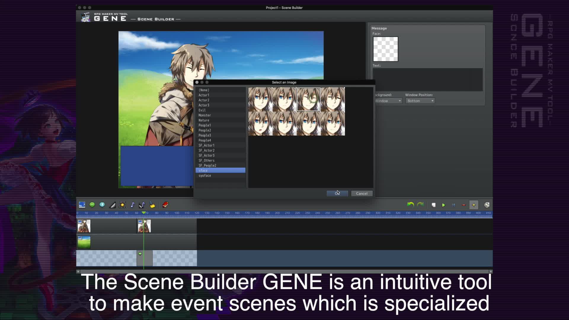Pause the scene playback

tap(453, 205)
